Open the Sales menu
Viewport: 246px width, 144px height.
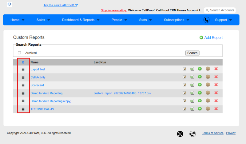tap(41, 20)
